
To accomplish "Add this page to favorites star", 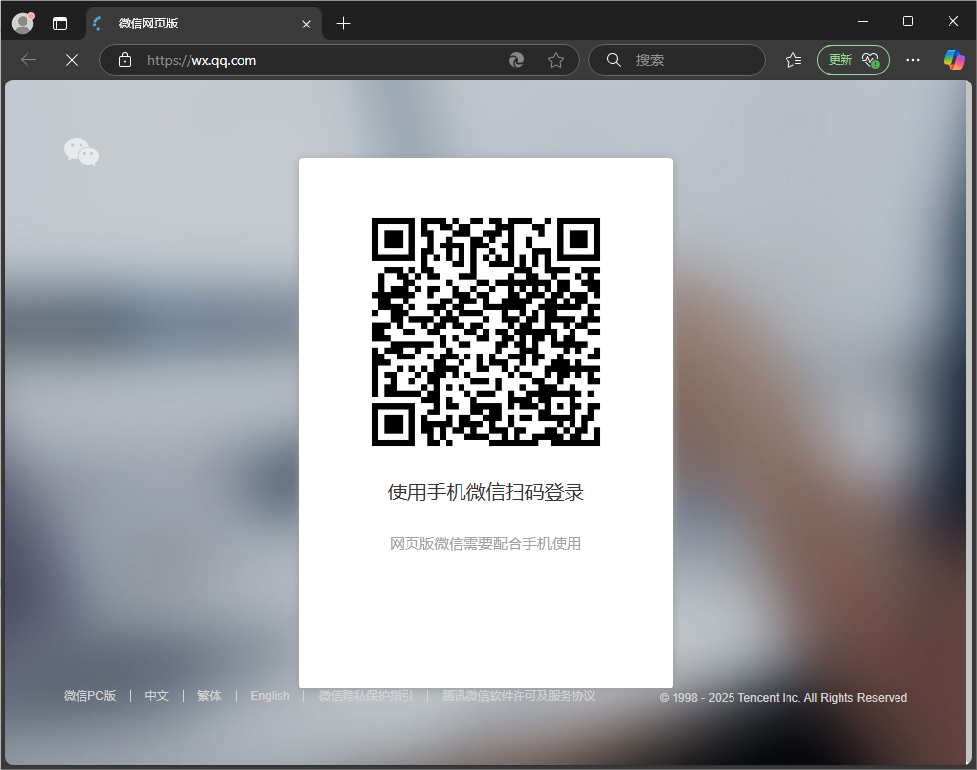I will [556, 60].
